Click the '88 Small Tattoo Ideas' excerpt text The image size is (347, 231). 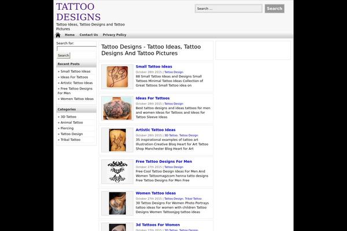coord(169,81)
